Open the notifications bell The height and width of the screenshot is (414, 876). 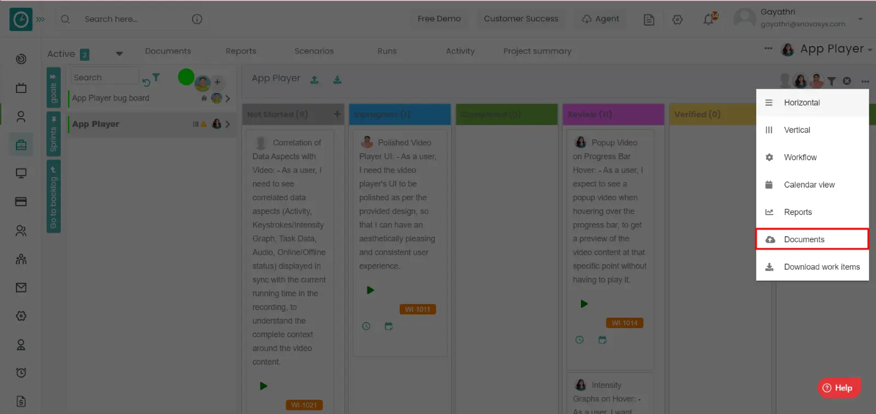pyautogui.click(x=710, y=19)
